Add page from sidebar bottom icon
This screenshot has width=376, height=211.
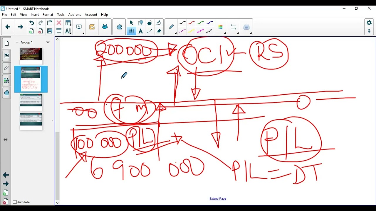[6, 193]
